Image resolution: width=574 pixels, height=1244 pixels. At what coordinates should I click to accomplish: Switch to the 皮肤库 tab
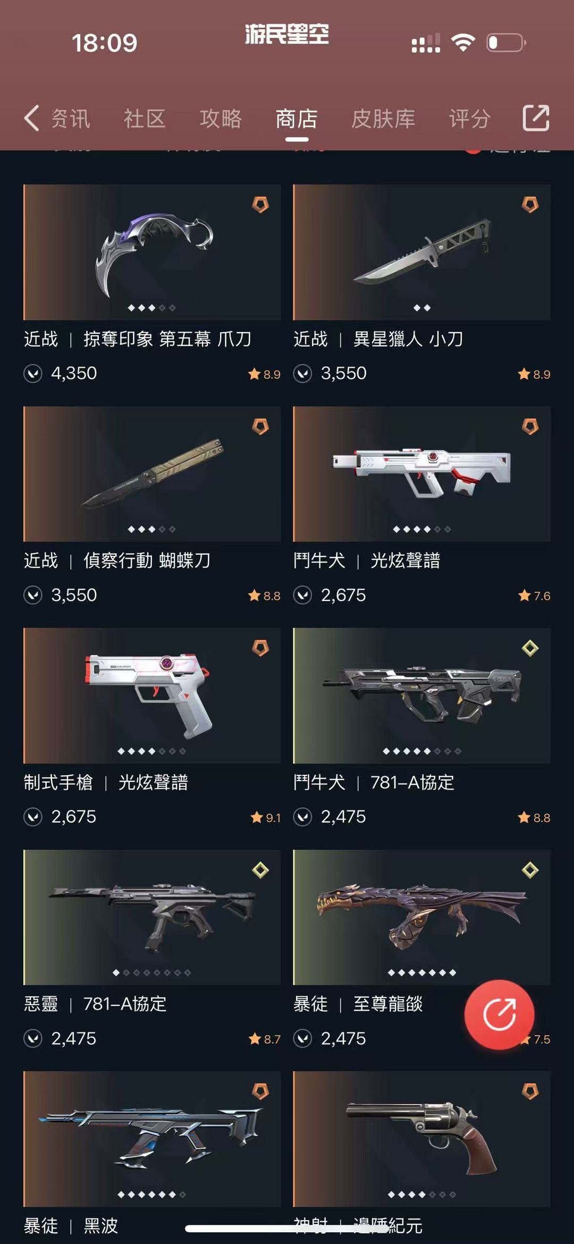point(383,119)
